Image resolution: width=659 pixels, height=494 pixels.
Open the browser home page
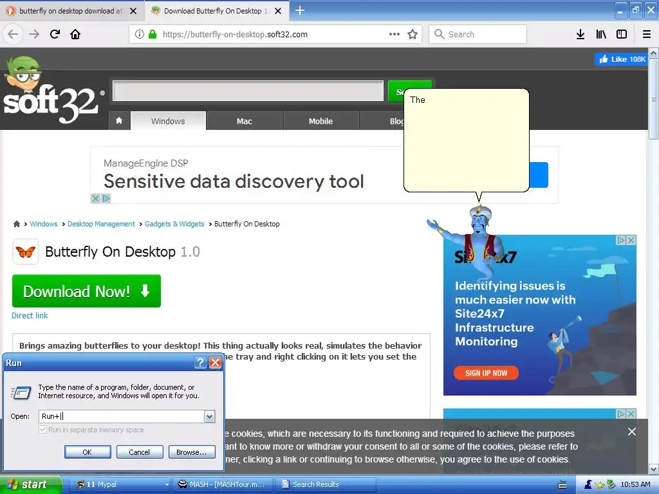point(75,34)
